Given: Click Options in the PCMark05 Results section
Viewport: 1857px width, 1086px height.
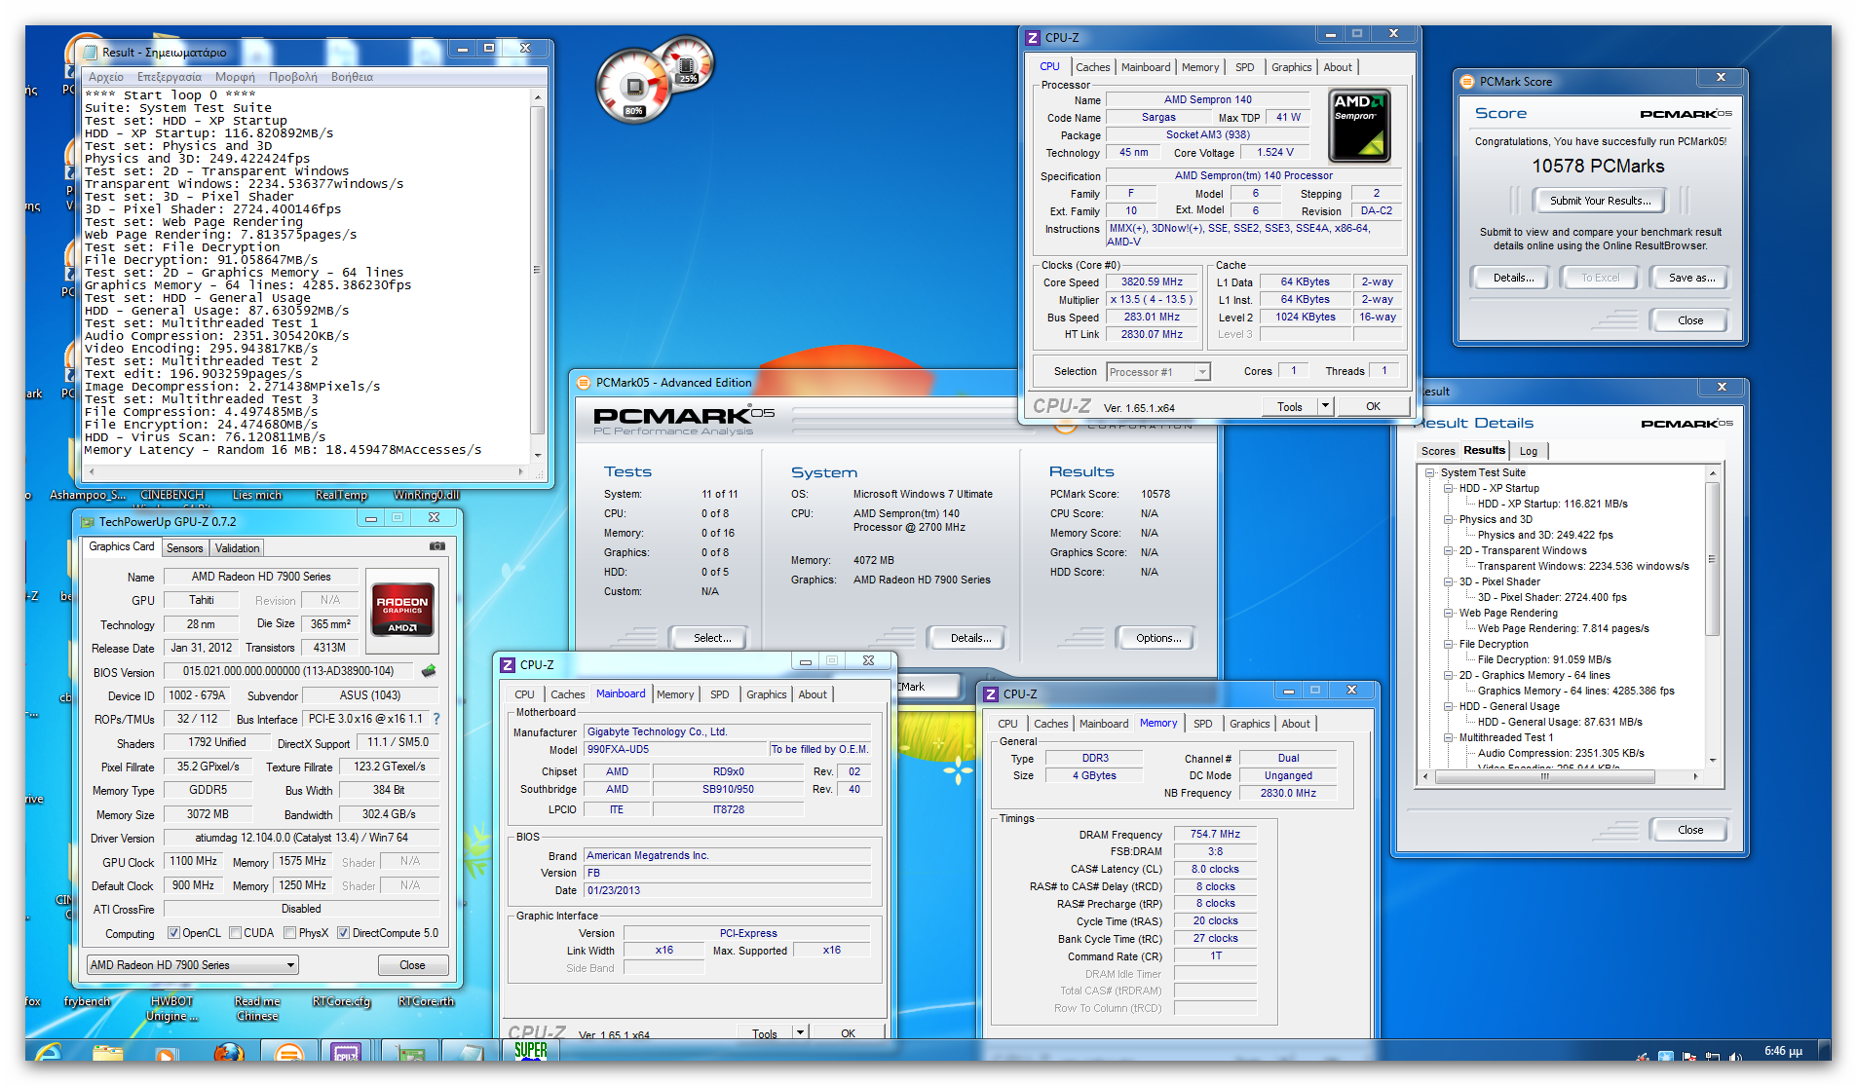Looking at the screenshot, I should (1157, 638).
